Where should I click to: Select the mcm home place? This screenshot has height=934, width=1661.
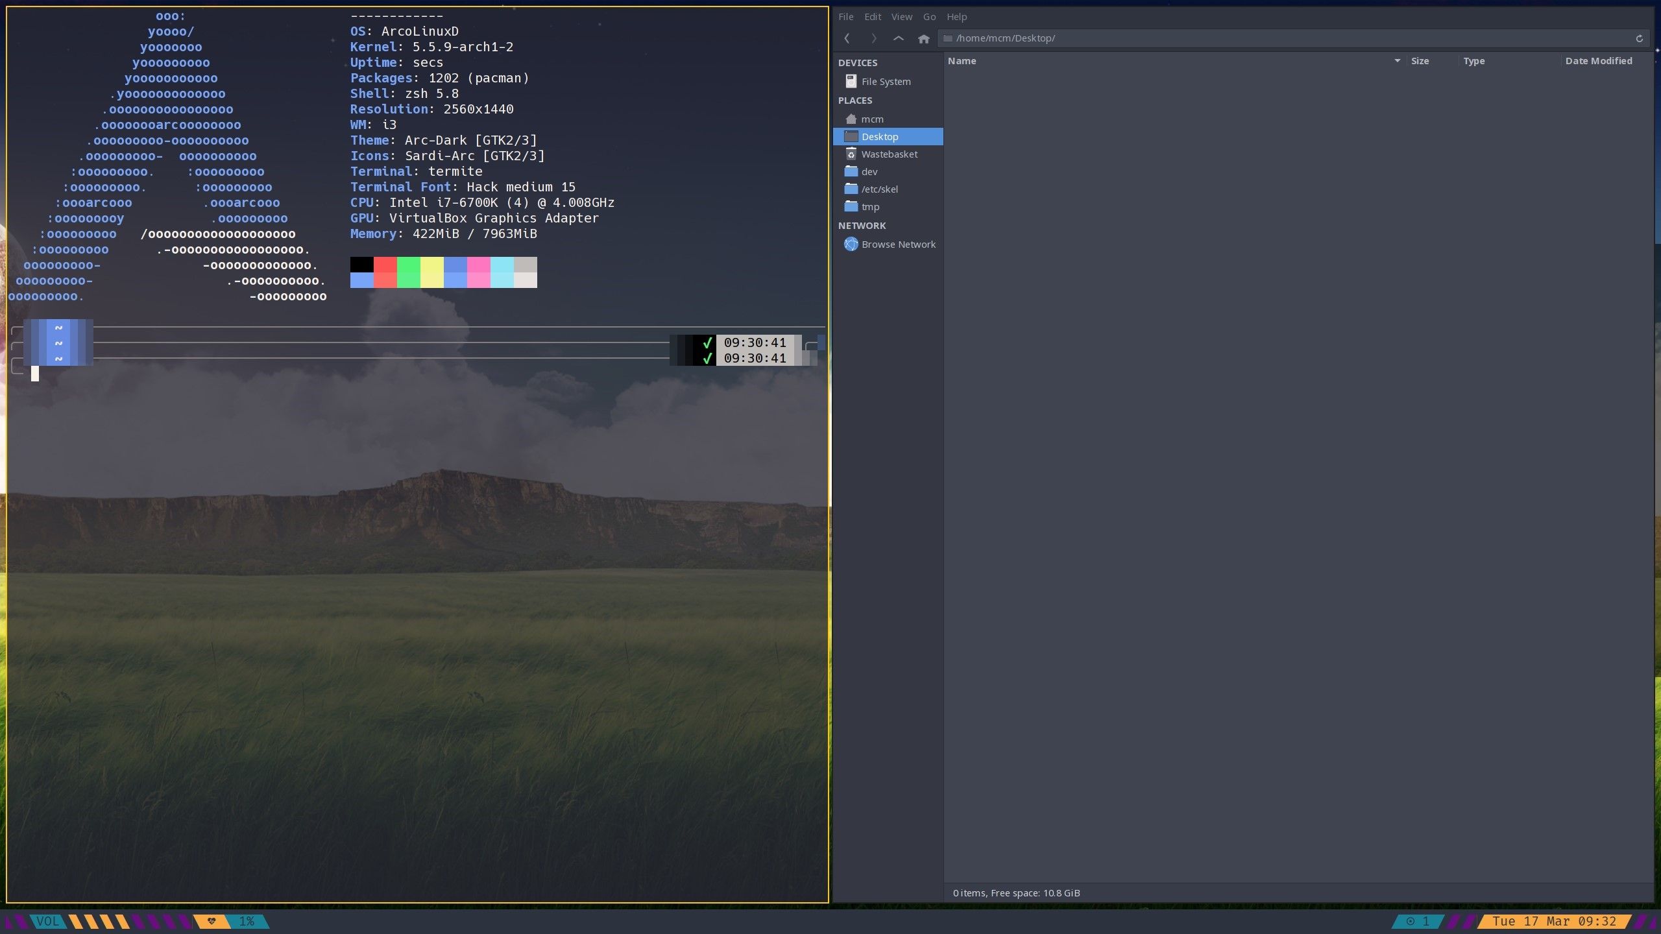[x=872, y=119]
